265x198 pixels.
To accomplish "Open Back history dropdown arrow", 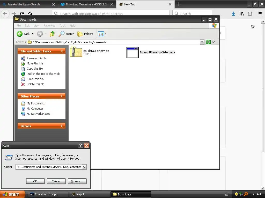I will 33,34.
